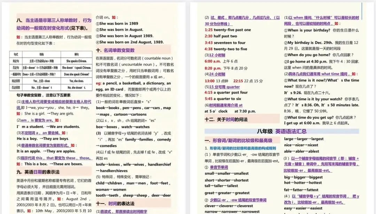The width and height of the screenshot is (376, 214).
Task: Click the heading '十二. 关于时间的问法'
Action: coord(226,119)
